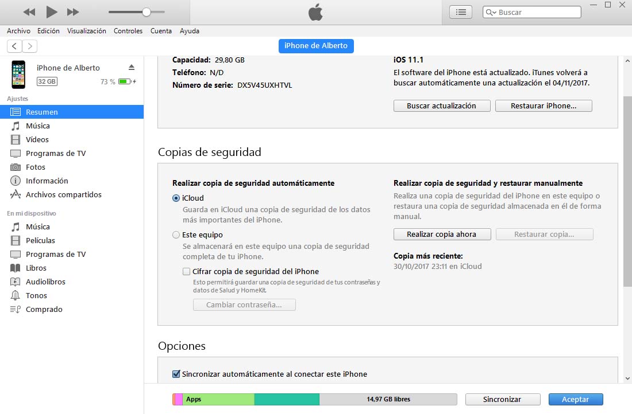
Task: Click the Música note icon under En mi dispositivo
Action: [16, 227]
